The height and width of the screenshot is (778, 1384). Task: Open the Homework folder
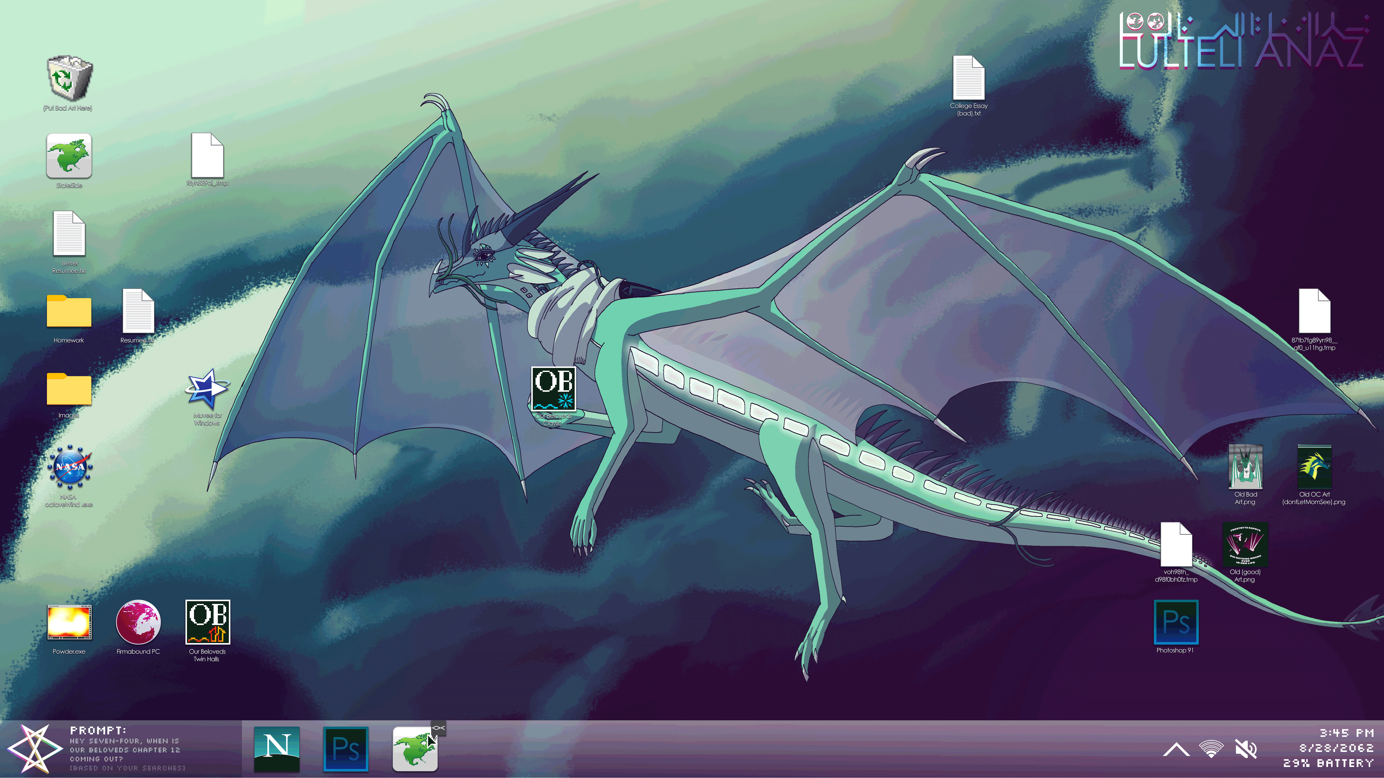coord(69,312)
